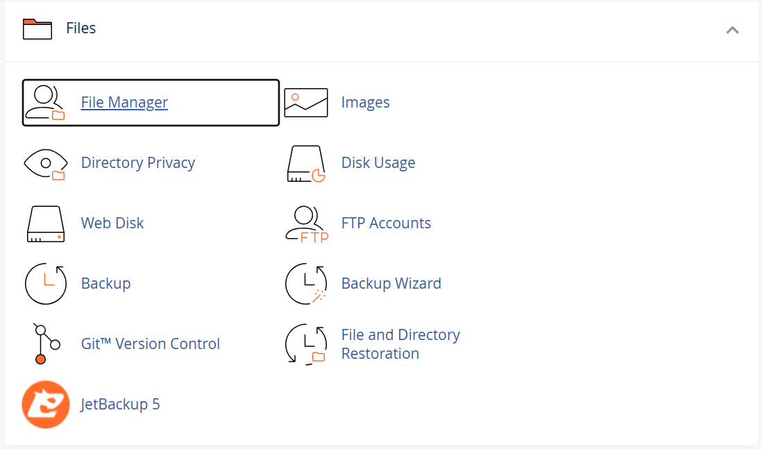
Task: Click the Web Disk drive icon
Action: [x=46, y=224]
